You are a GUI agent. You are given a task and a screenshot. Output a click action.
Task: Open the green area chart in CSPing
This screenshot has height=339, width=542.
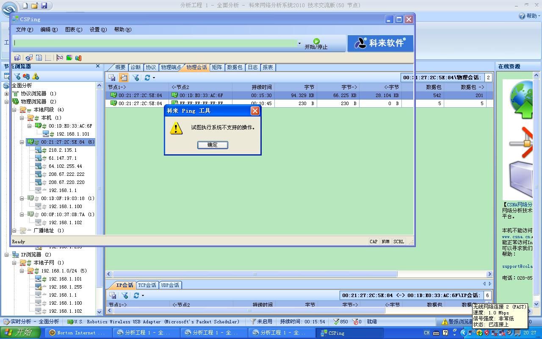(x=69, y=58)
